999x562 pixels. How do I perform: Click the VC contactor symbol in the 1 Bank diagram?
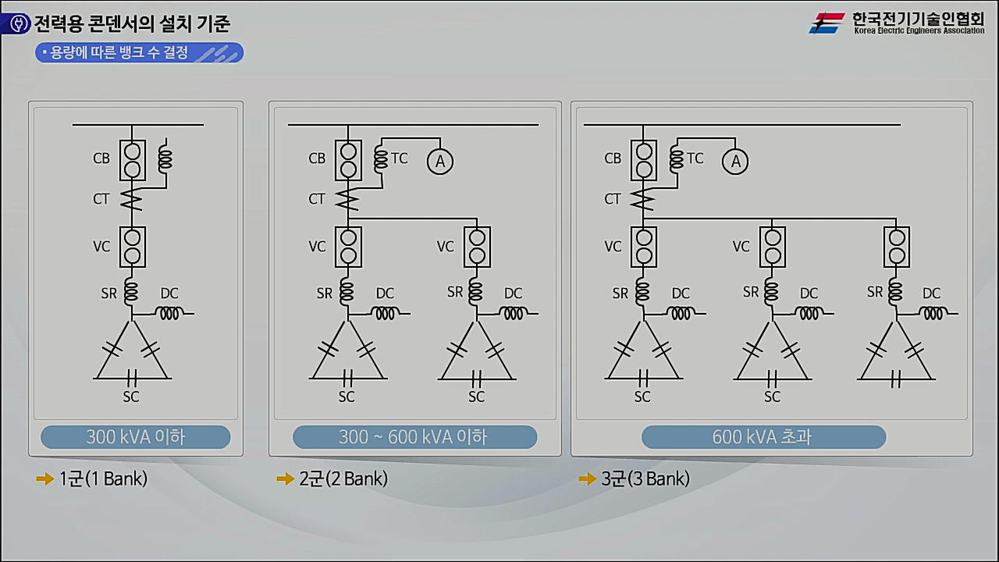tap(132, 246)
